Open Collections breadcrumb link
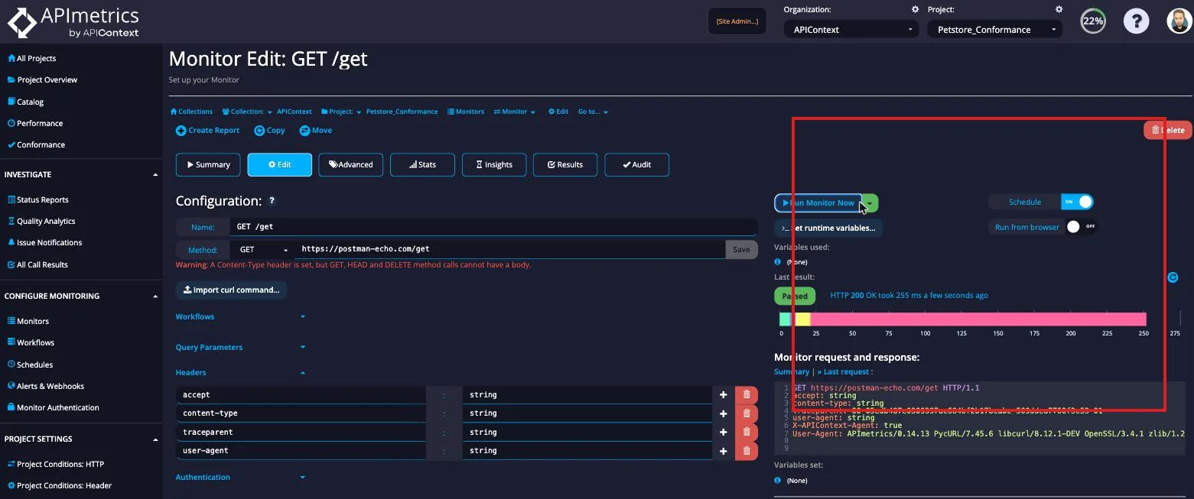 coord(191,112)
